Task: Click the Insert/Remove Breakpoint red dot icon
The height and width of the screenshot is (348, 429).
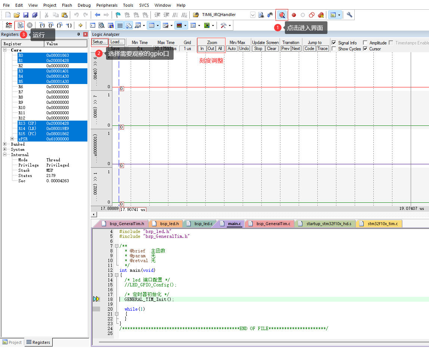Action: click(x=294, y=15)
